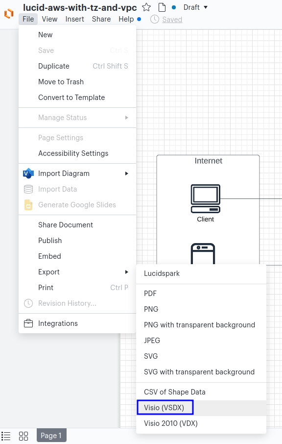Image resolution: width=282 pixels, height=444 pixels.
Task: Choose New from File menu
Action: point(77,34)
